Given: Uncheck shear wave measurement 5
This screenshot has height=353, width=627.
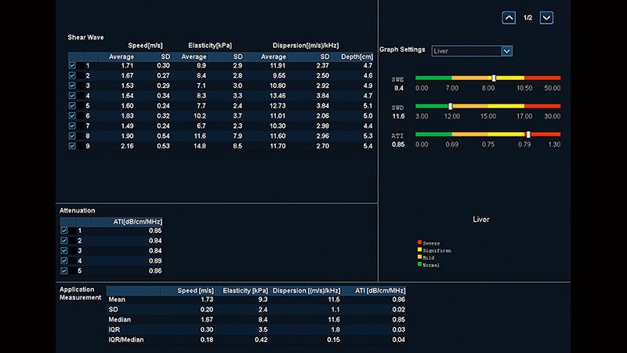Looking at the screenshot, I should pyautogui.click(x=72, y=106).
